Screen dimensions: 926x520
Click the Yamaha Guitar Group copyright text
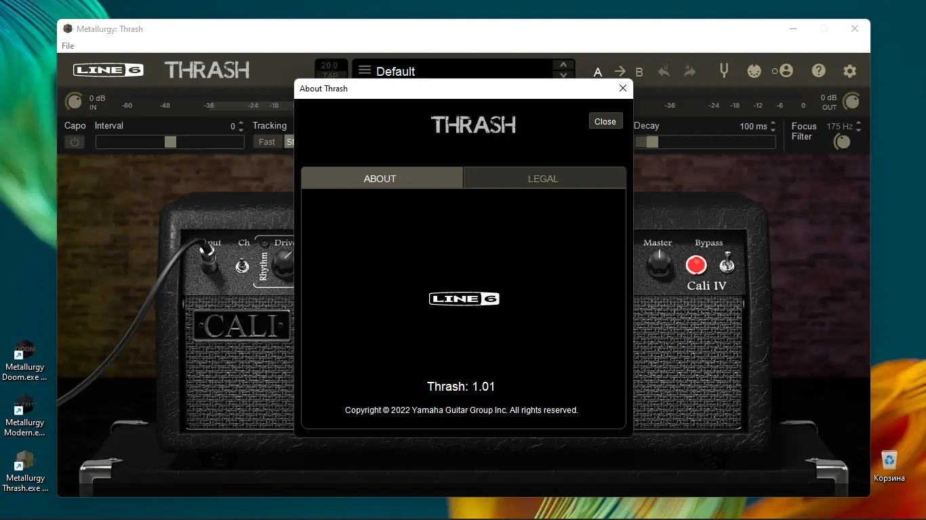tap(461, 410)
